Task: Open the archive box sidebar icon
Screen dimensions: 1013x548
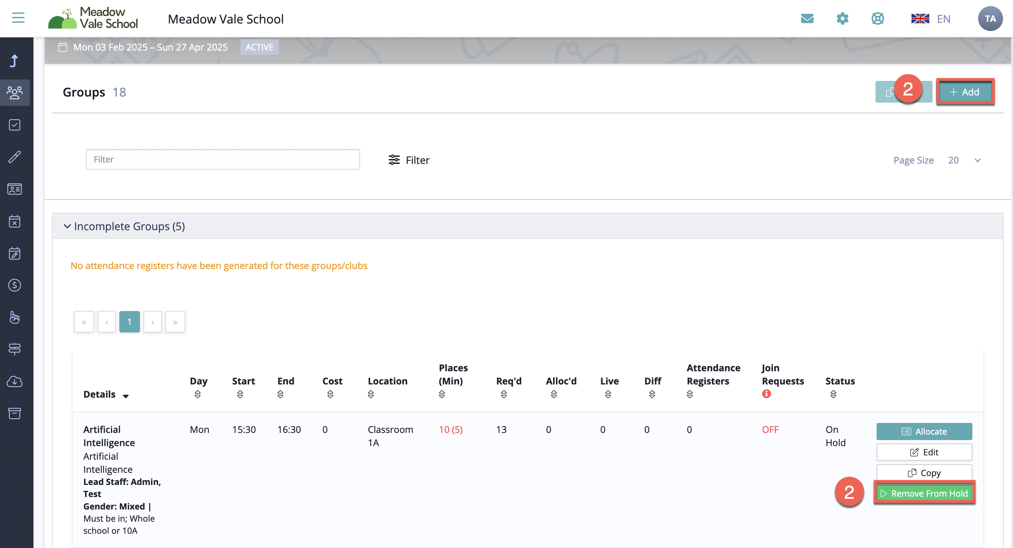Action: [15, 413]
